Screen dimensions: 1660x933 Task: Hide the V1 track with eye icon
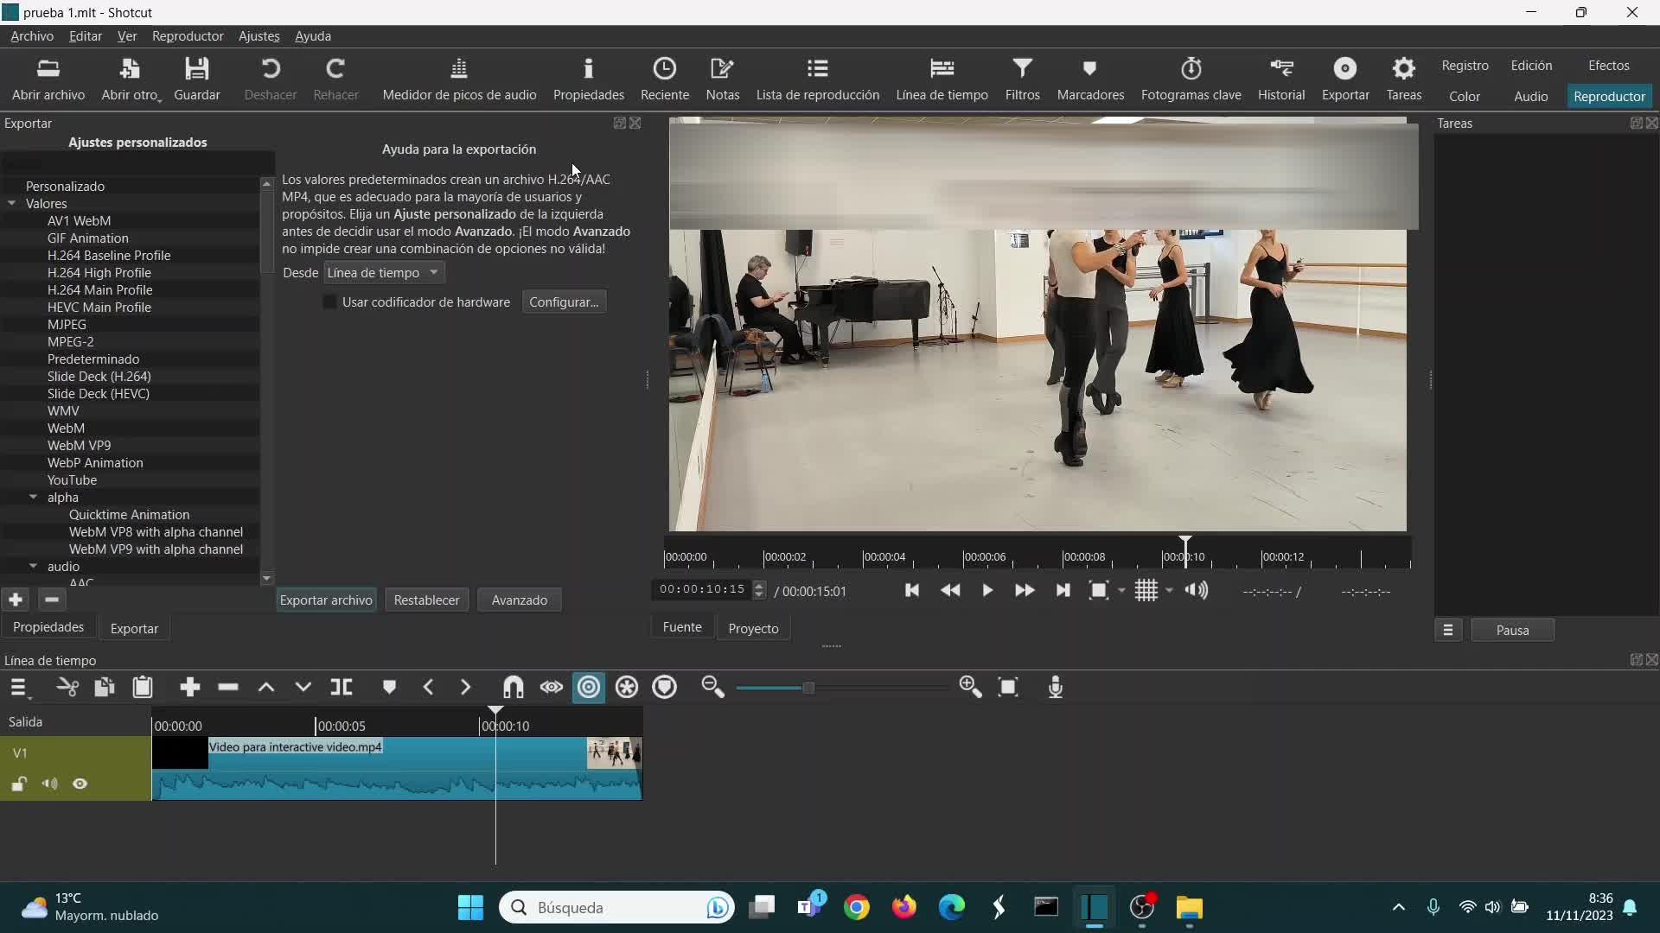coord(80,784)
